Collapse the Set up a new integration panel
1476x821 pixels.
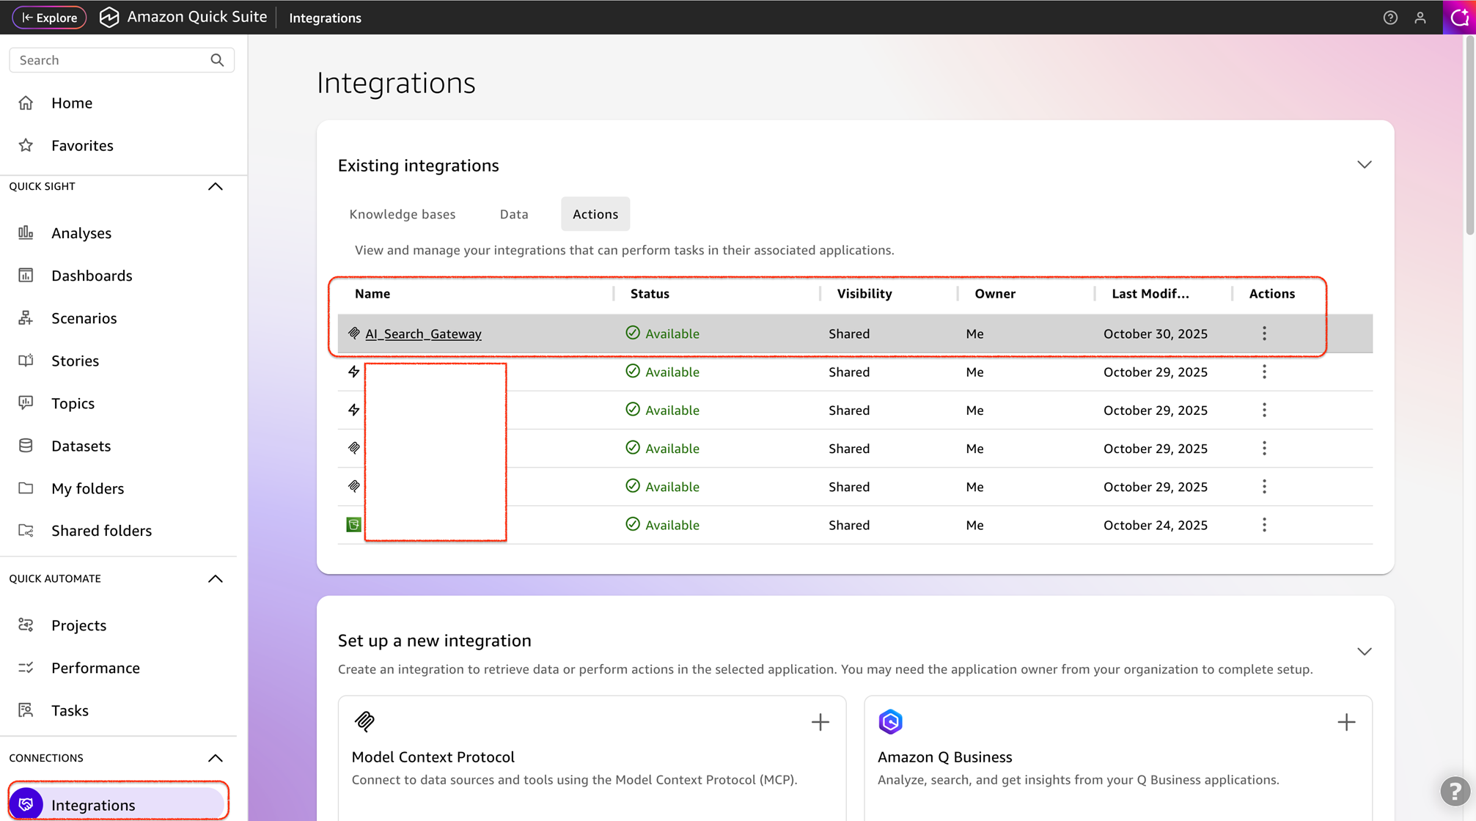(x=1364, y=651)
